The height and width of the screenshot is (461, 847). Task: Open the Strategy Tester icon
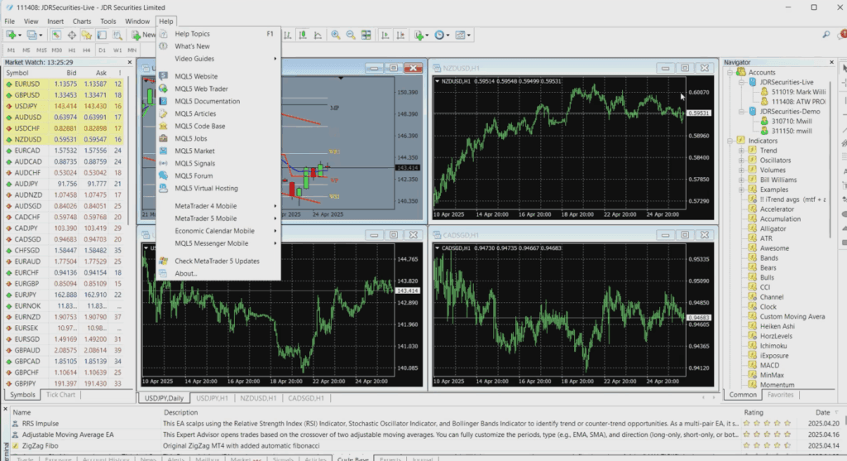[117, 35]
